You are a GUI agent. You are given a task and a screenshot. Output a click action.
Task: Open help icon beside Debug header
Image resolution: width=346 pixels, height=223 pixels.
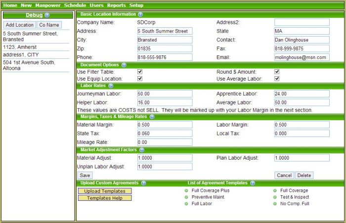pos(47,15)
